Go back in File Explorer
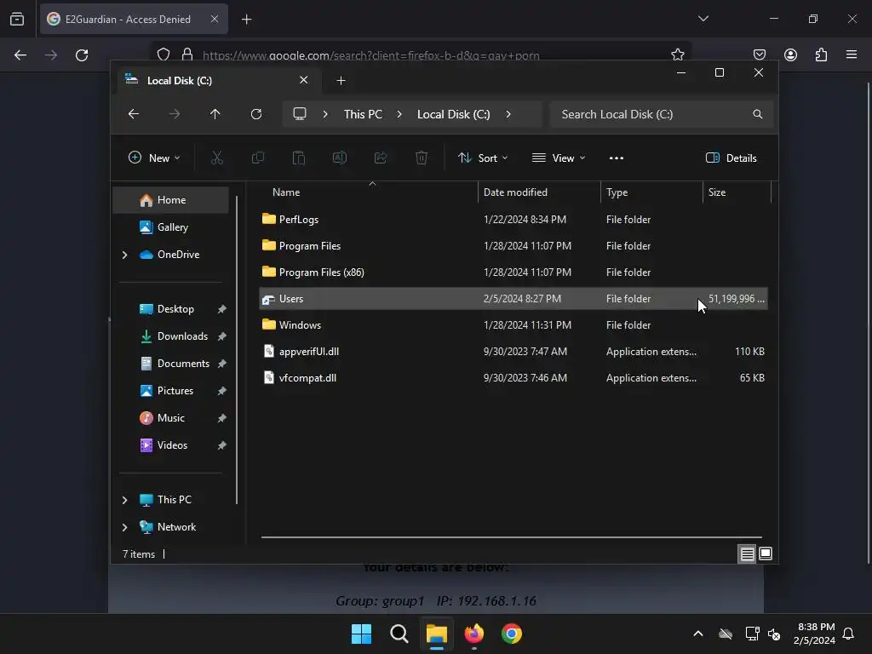Image resolution: width=872 pixels, height=654 pixels. click(x=134, y=114)
